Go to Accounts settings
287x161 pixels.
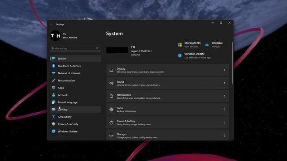click(75, 95)
